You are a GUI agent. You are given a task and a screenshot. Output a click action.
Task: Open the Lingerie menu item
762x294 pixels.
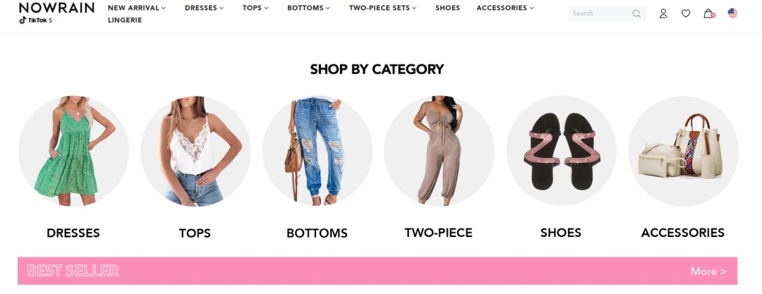coord(125,20)
